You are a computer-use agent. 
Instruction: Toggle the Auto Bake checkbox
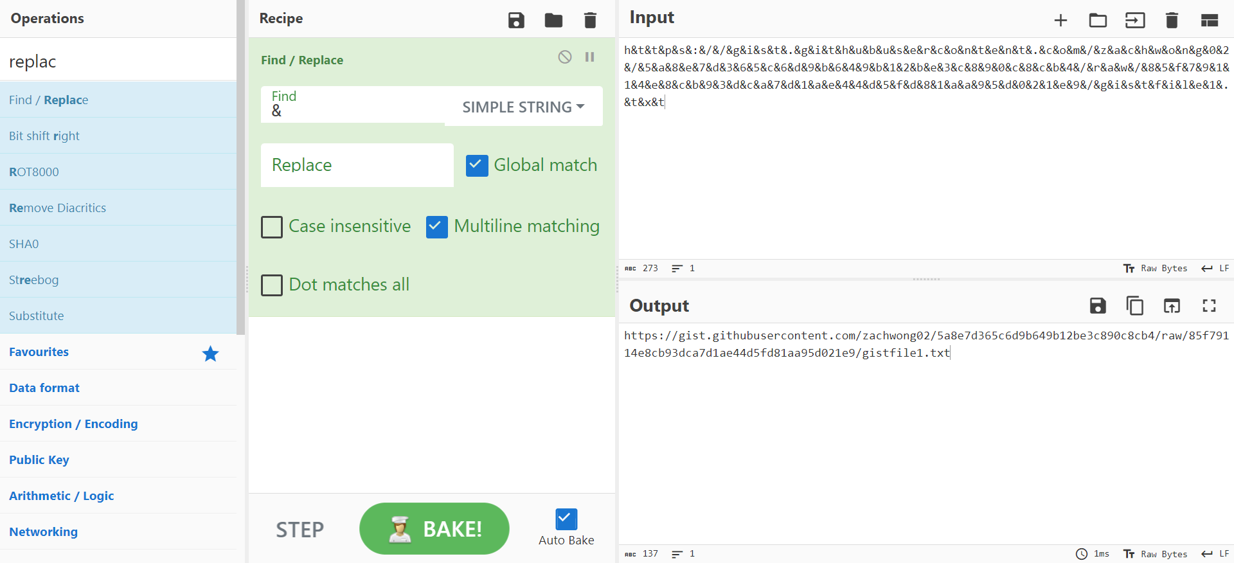tap(566, 519)
